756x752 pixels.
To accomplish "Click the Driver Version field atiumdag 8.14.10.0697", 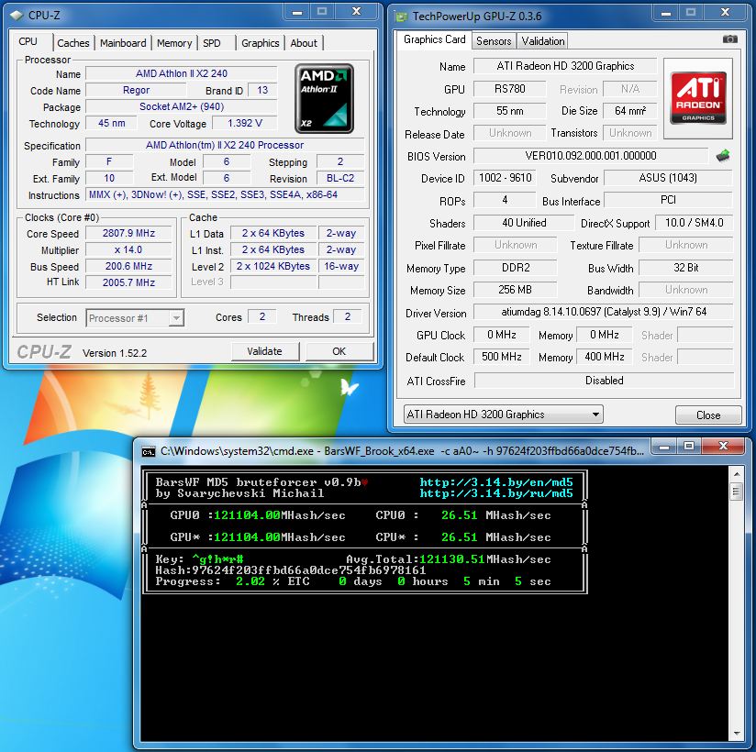I will coord(603,312).
